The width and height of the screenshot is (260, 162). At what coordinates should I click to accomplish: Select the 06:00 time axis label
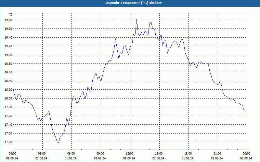(x=71, y=154)
